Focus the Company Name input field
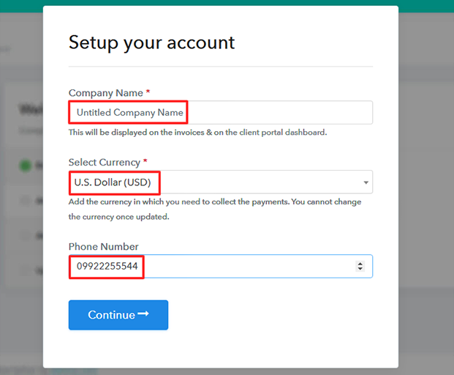The height and width of the screenshot is (375, 454). tap(220, 113)
